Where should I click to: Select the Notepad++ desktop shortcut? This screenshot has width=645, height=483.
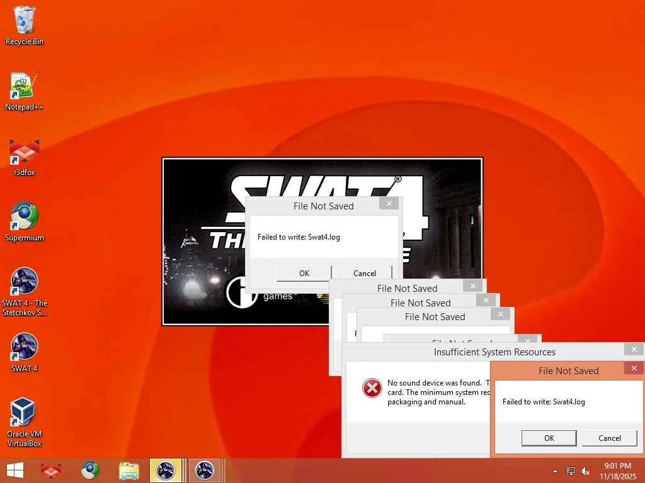(25, 91)
